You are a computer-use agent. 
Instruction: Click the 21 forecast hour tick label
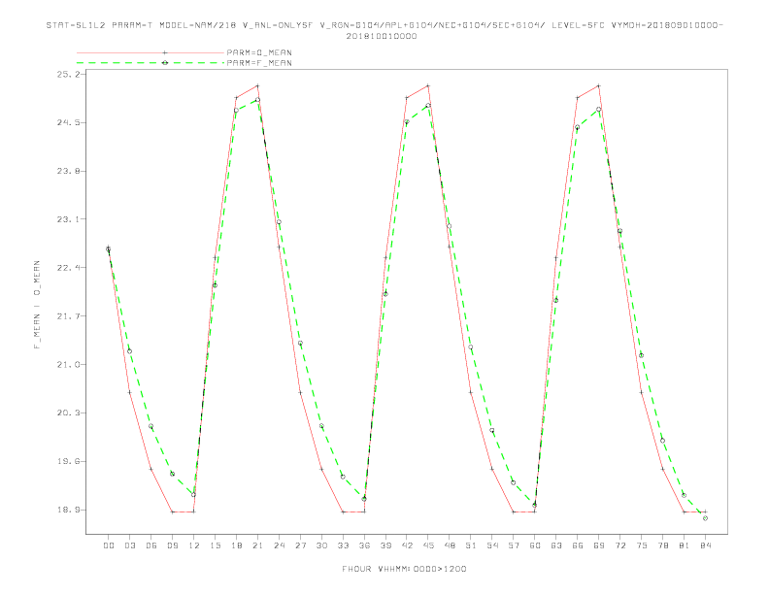[x=257, y=545]
